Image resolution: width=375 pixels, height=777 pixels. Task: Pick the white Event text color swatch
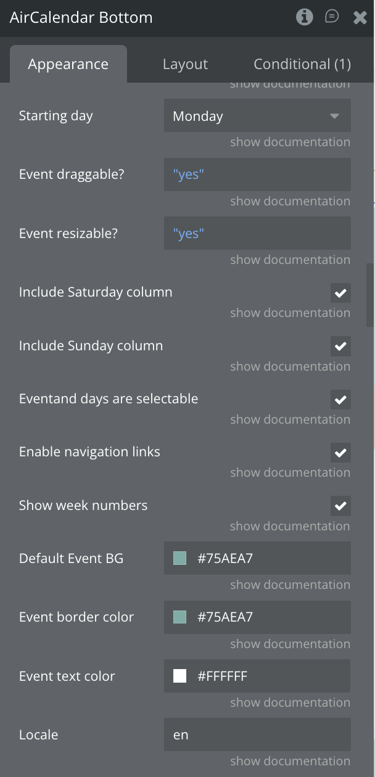(x=180, y=676)
